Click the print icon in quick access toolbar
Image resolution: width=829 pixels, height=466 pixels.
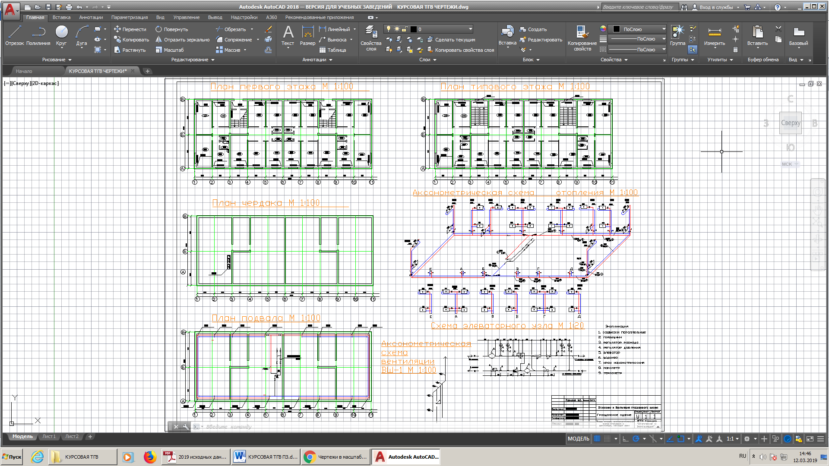pos(69,7)
